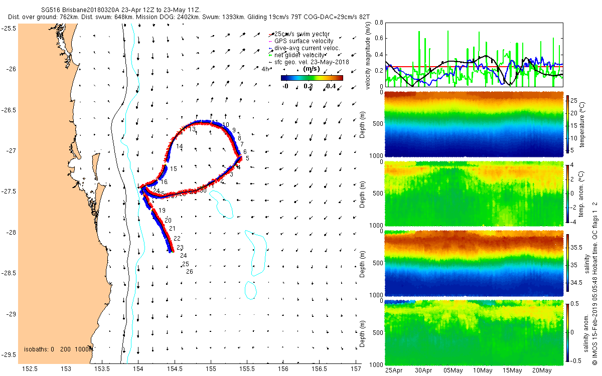The height and width of the screenshot is (376, 602).
Task: Click the dive-avg current veloc. legend entry
Action: click(x=305, y=48)
